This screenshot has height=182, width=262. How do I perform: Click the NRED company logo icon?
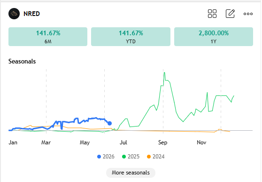pyautogui.click(x=14, y=14)
